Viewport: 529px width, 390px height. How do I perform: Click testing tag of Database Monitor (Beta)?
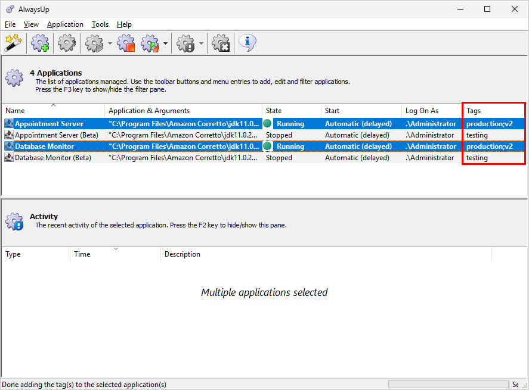pos(477,158)
